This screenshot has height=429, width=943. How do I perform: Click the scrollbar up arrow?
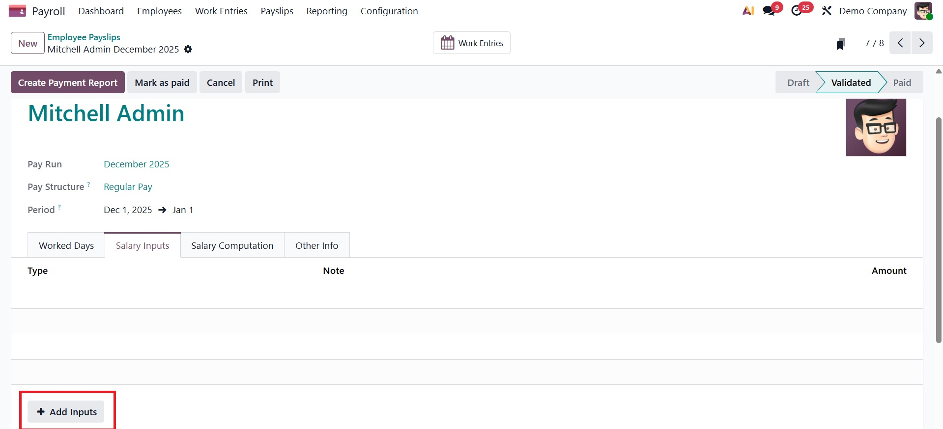[x=939, y=71]
